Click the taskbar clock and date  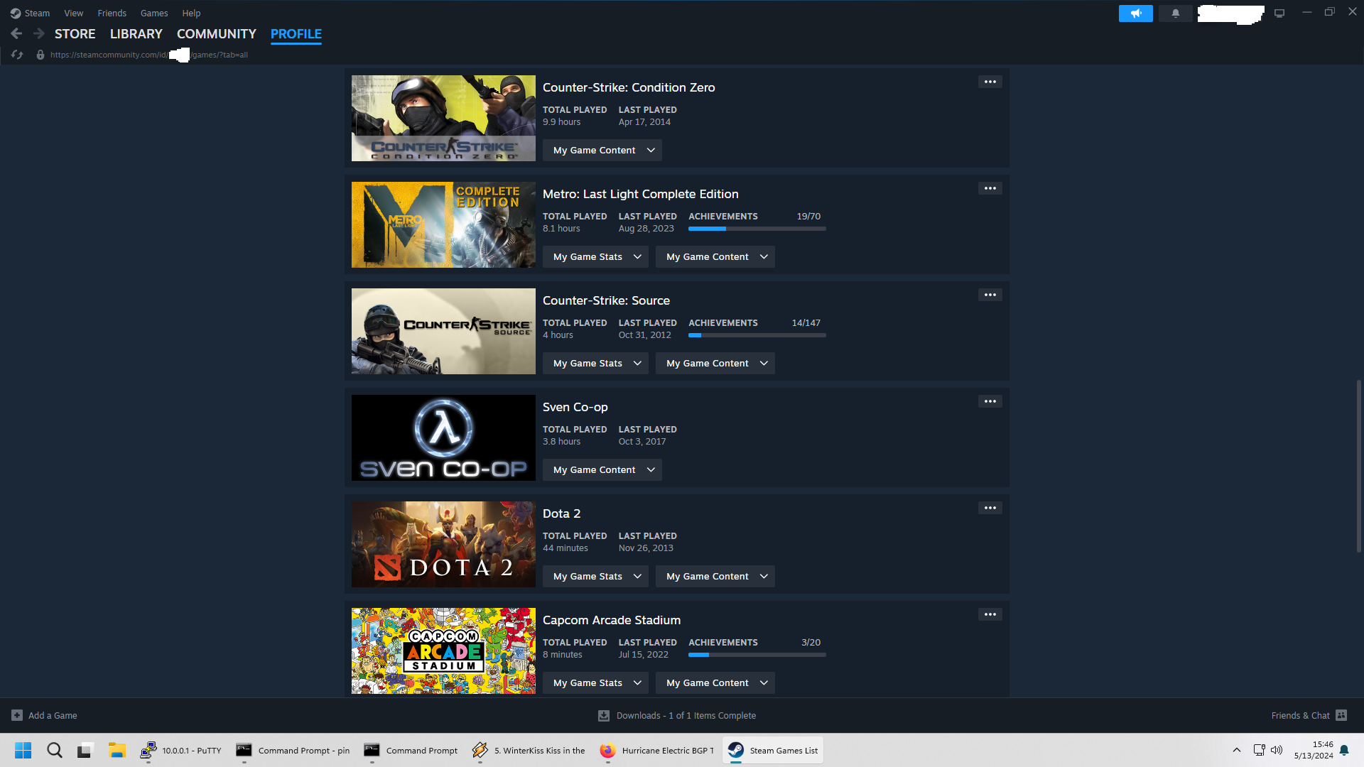(x=1313, y=750)
